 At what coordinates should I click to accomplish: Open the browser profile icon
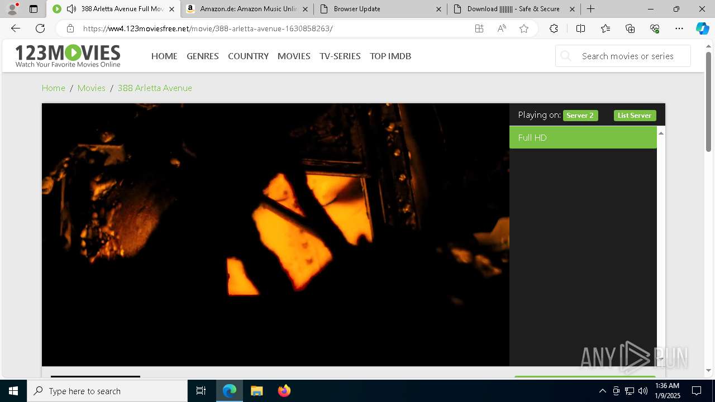pyautogui.click(x=12, y=9)
